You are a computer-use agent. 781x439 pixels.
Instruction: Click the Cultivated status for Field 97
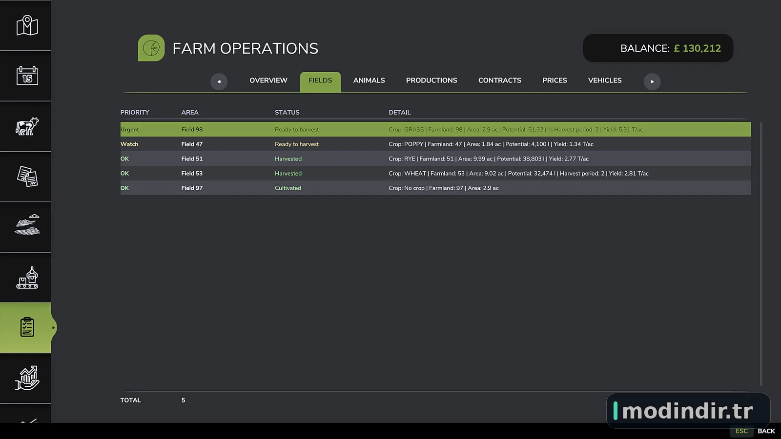pyautogui.click(x=288, y=188)
